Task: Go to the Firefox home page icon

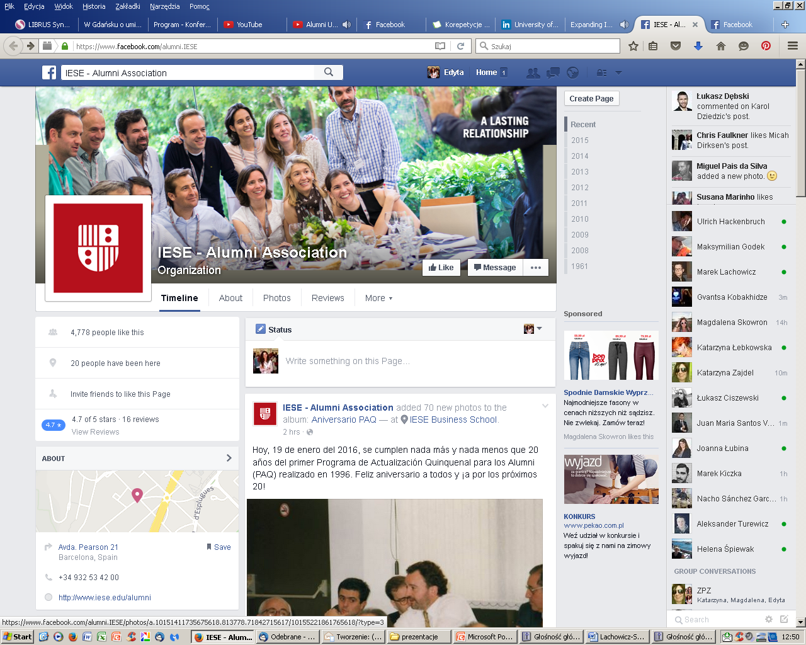Action: point(721,46)
